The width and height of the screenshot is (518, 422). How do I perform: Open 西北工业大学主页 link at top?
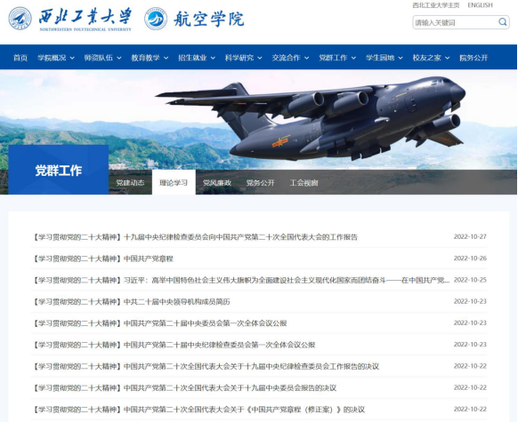pyautogui.click(x=436, y=5)
